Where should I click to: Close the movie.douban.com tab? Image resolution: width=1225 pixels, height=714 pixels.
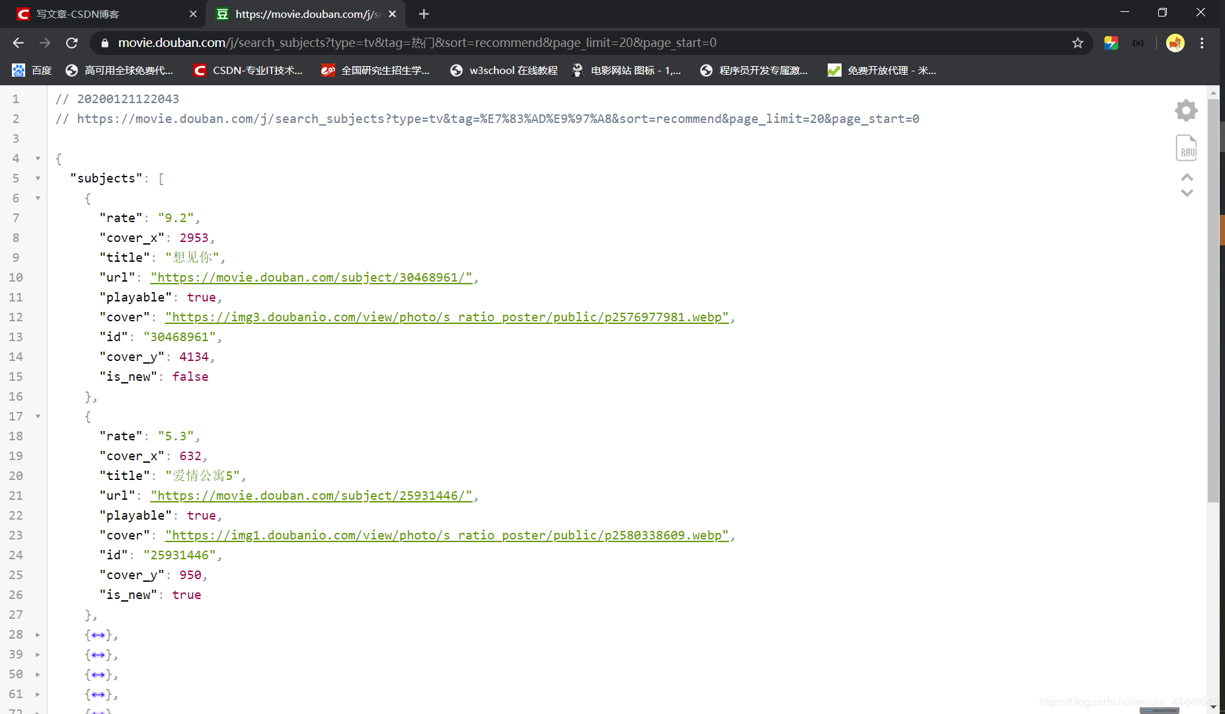tap(393, 14)
